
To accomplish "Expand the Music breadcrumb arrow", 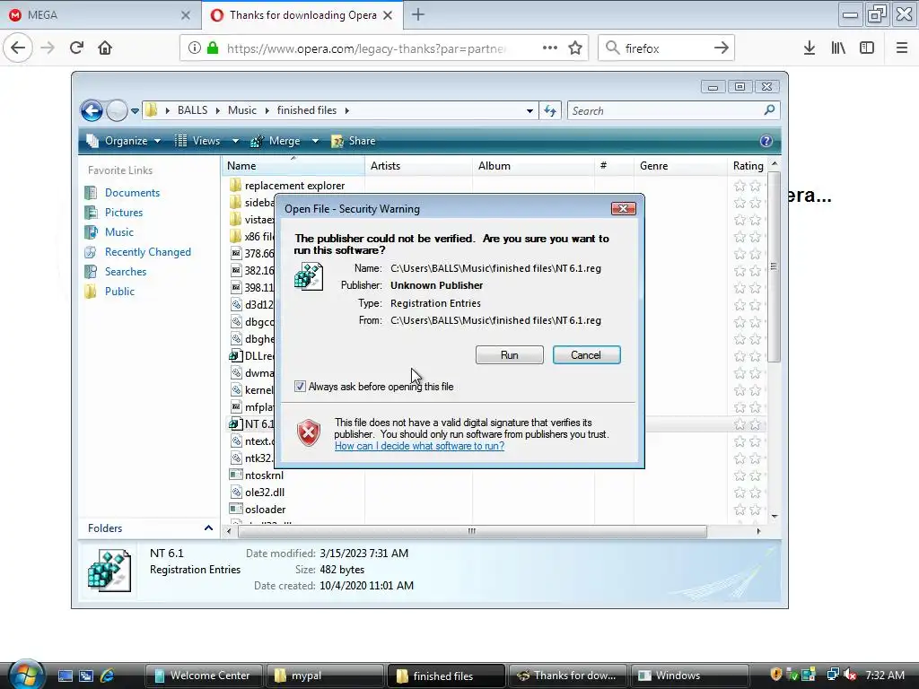I will 267,110.
